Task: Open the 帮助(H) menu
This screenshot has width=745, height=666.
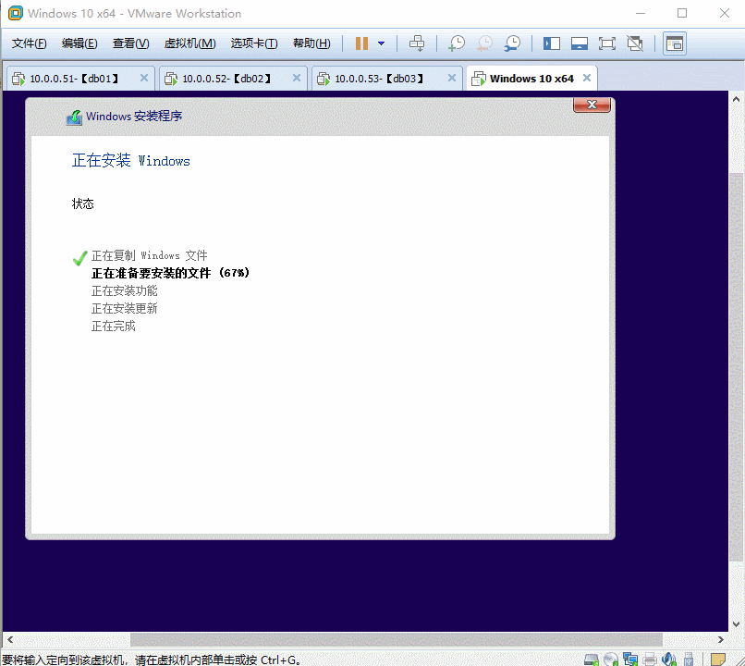Action: point(311,43)
